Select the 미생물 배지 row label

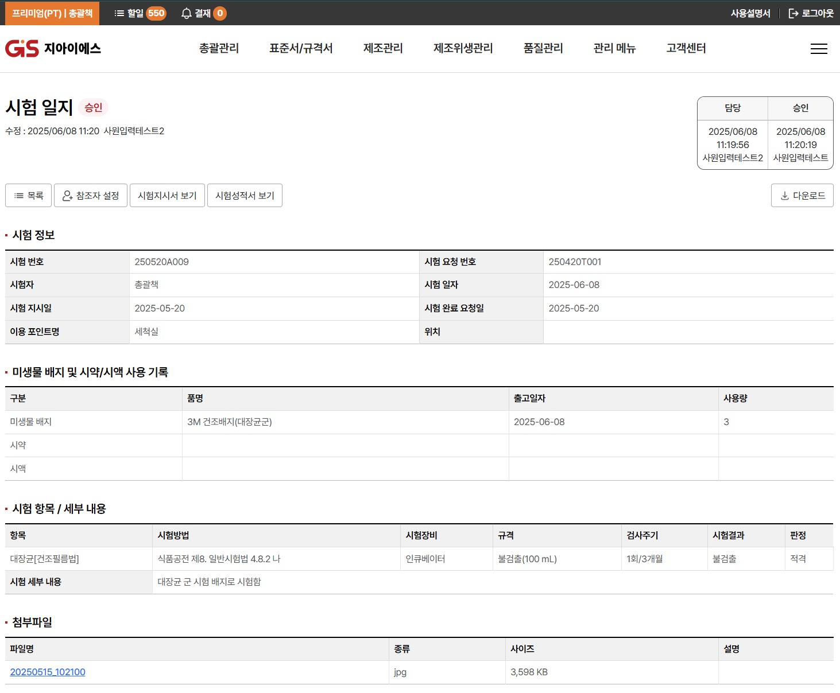(x=31, y=422)
